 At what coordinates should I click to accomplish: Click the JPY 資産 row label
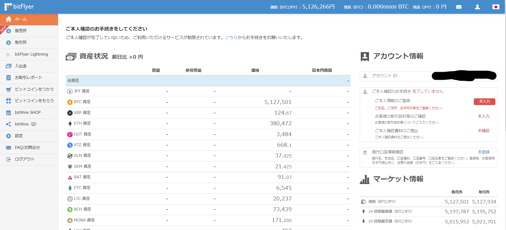tap(82, 91)
